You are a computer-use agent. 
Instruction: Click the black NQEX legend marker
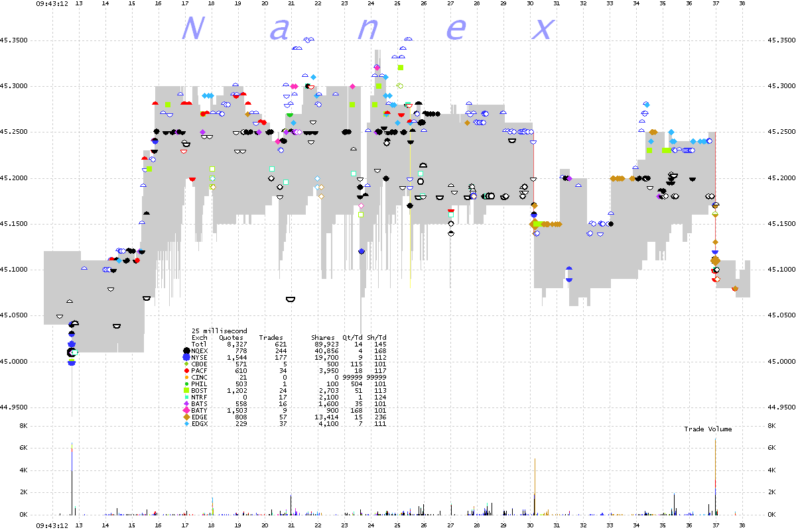pos(187,350)
